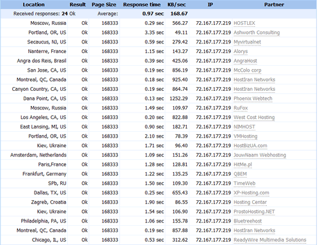Open the HOSTLEX partner link
Viewport: 318px width, 245px height.
(244, 23)
